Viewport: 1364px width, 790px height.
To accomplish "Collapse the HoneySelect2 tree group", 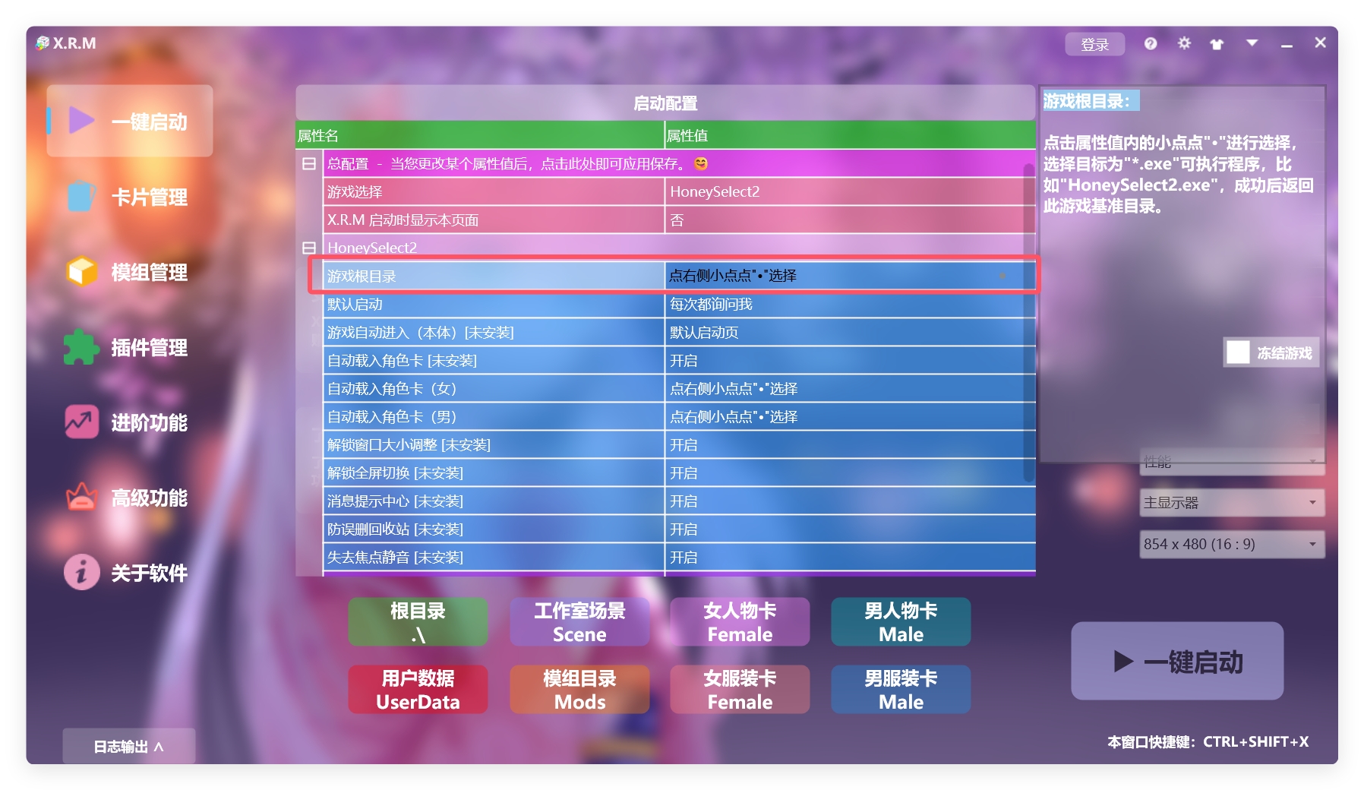I will (x=309, y=248).
